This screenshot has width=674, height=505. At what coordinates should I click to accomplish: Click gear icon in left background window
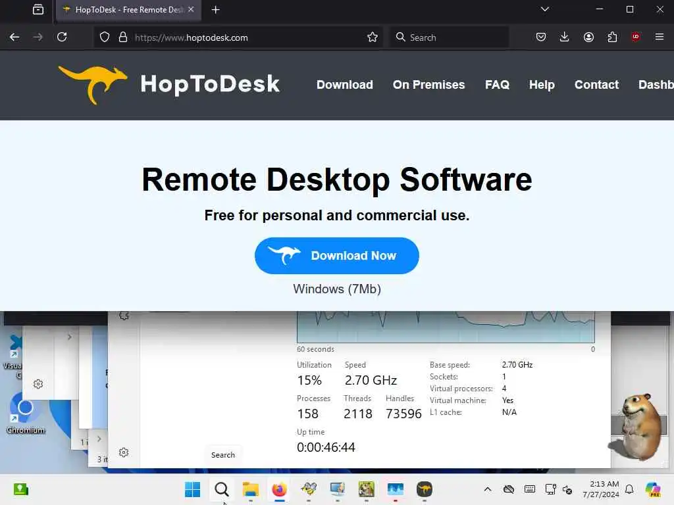coord(38,384)
